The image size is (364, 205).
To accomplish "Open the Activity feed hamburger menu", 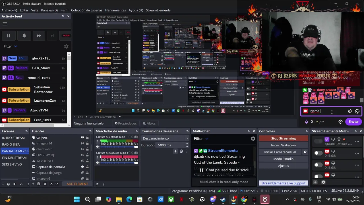I will (5, 24).
